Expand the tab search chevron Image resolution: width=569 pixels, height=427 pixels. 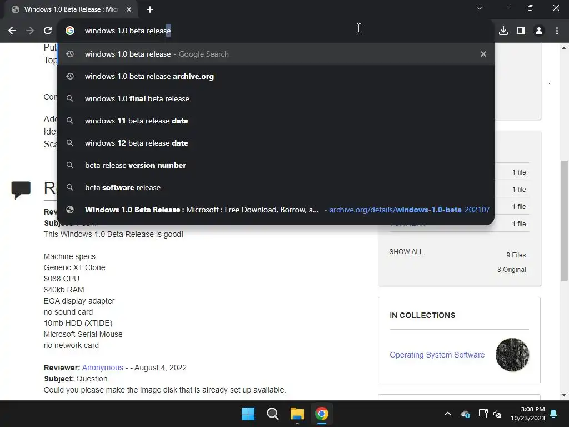pyautogui.click(x=480, y=8)
